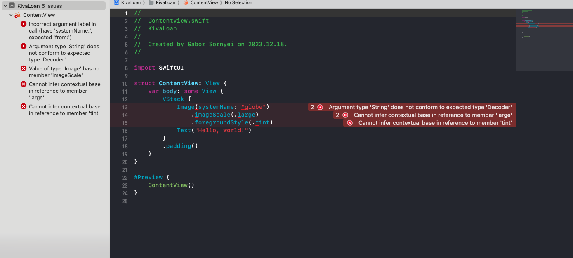Click line number 22 in the gutter
The height and width of the screenshot is (258, 573).
click(x=125, y=178)
